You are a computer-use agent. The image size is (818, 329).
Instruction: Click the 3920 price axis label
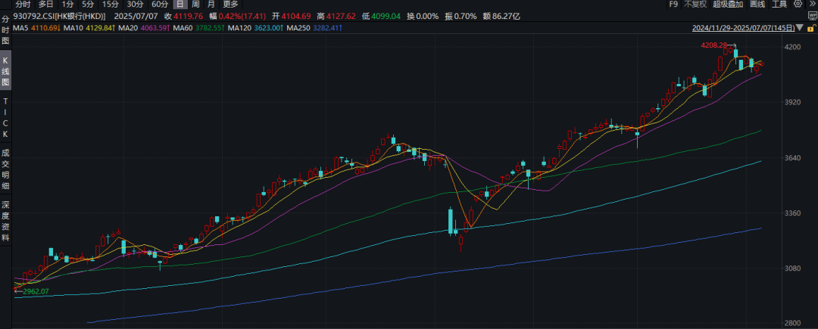pos(792,102)
